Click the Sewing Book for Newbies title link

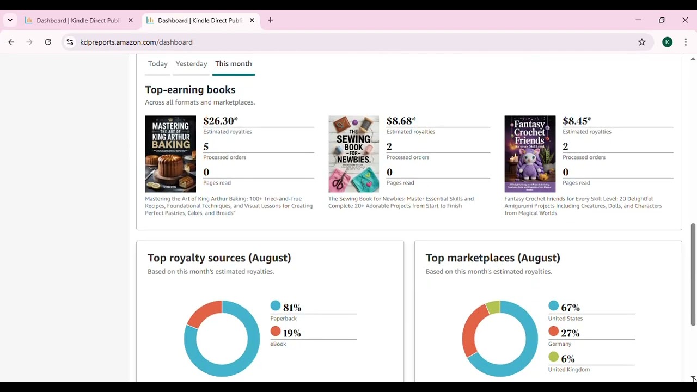click(x=401, y=202)
